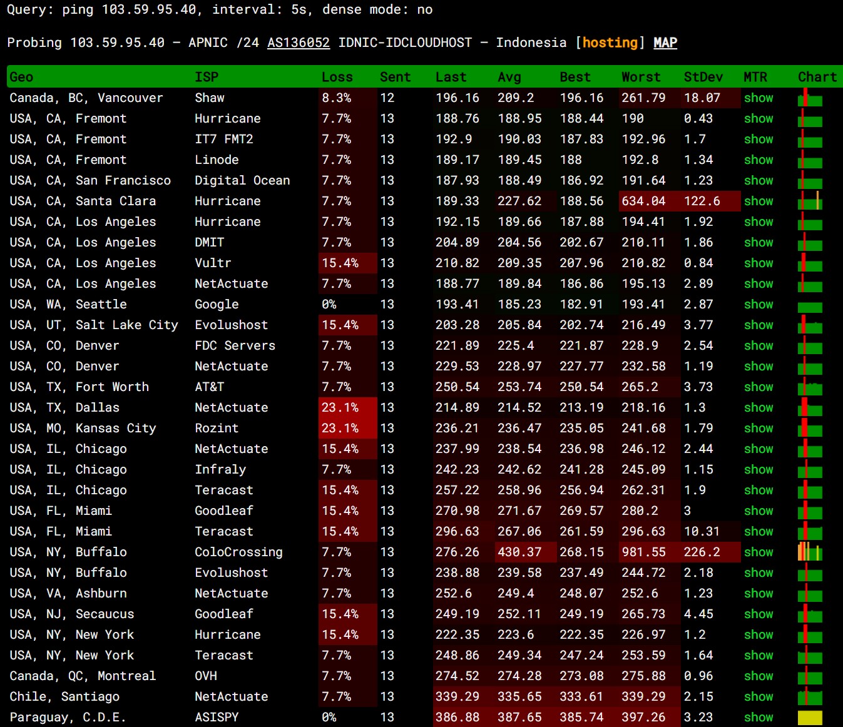Screen dimensions: 843x727
Task: Select the 226.2 StDev cell
Action: click(710, 552)
